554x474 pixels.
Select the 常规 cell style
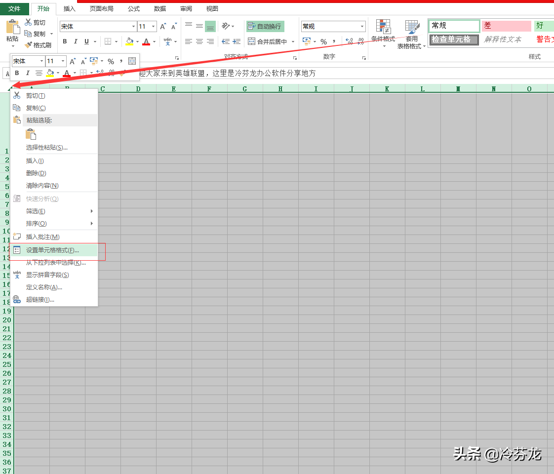(x=454, y=26)
